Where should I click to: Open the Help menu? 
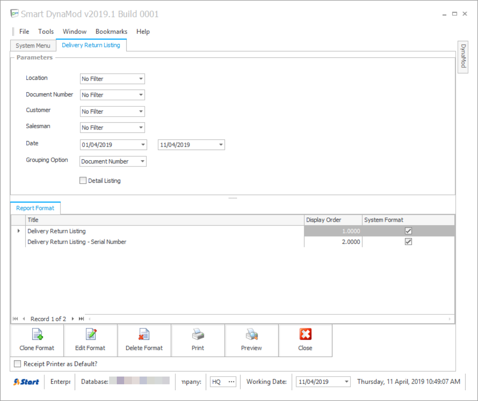(143, 32)
